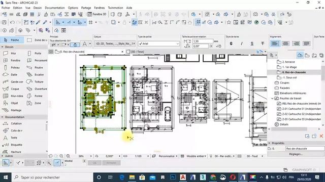The height and width of the screenshot is (182, 325).
Task: Click the Rez-de-chaussée properties name field
Action: click(305, 149)
